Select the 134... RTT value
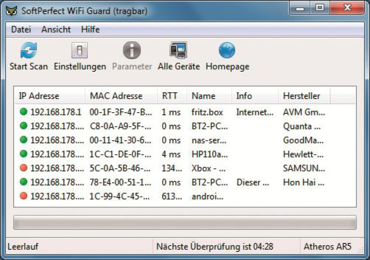Screen dimensions: 370x260 [172, 168]
